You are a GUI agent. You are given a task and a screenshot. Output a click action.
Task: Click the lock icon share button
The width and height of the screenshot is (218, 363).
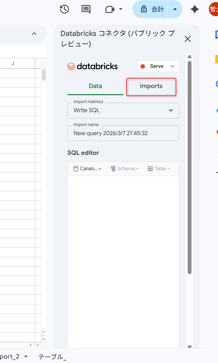pos(150,9)
